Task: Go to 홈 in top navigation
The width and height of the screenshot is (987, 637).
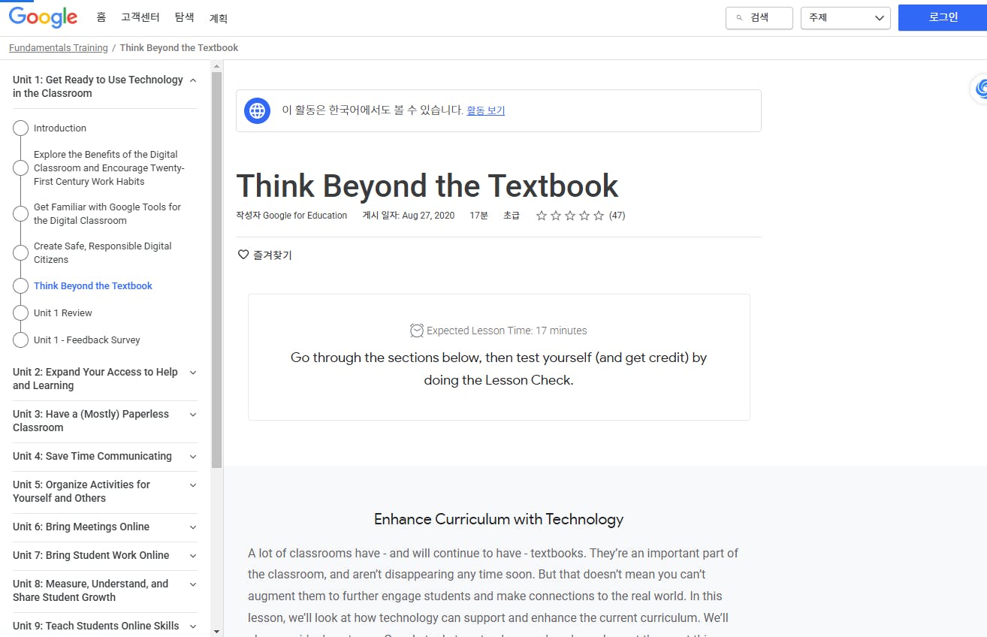Action: point(101,17)
